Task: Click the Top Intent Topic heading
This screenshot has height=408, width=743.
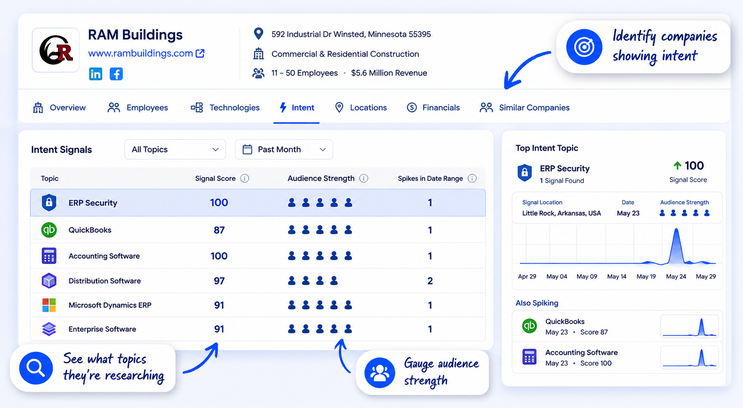Action: [547, 148]
